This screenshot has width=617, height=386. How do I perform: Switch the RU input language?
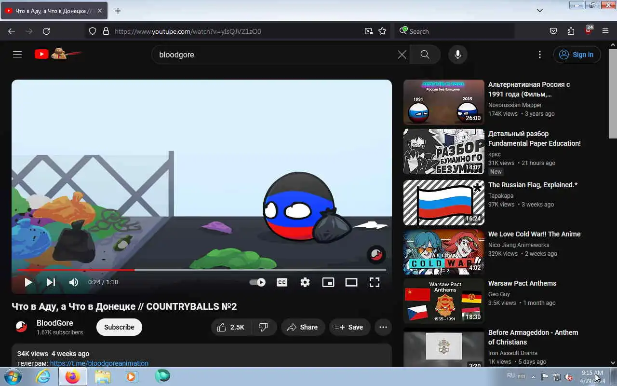click(x=511, y=375)
